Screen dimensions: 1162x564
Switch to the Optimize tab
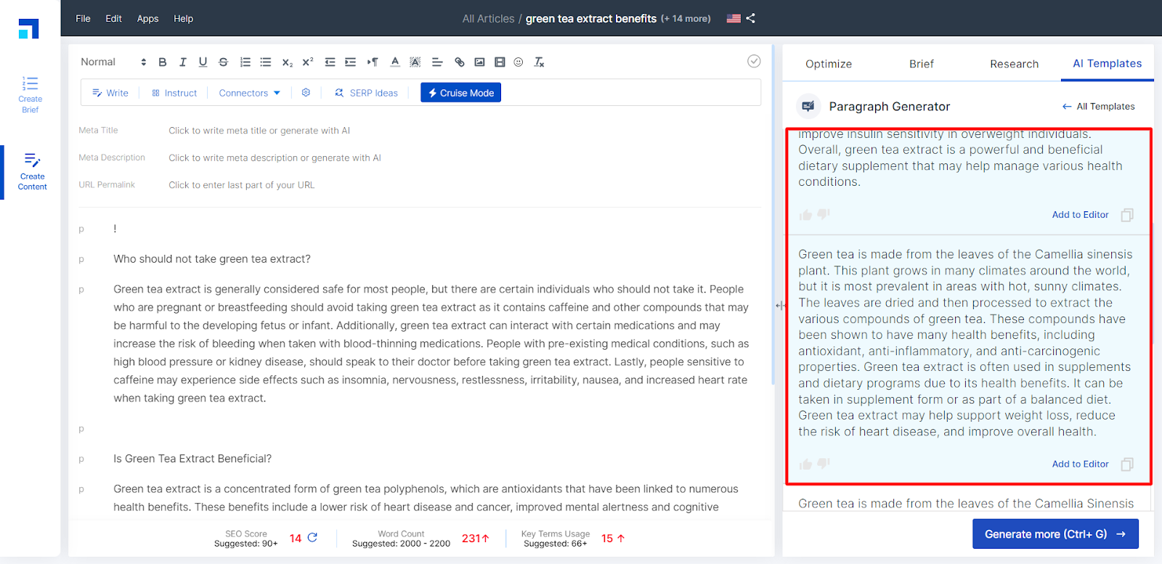829,64
